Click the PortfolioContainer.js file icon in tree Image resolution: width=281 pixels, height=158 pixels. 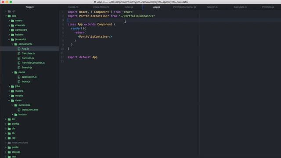tap(19, 63)
